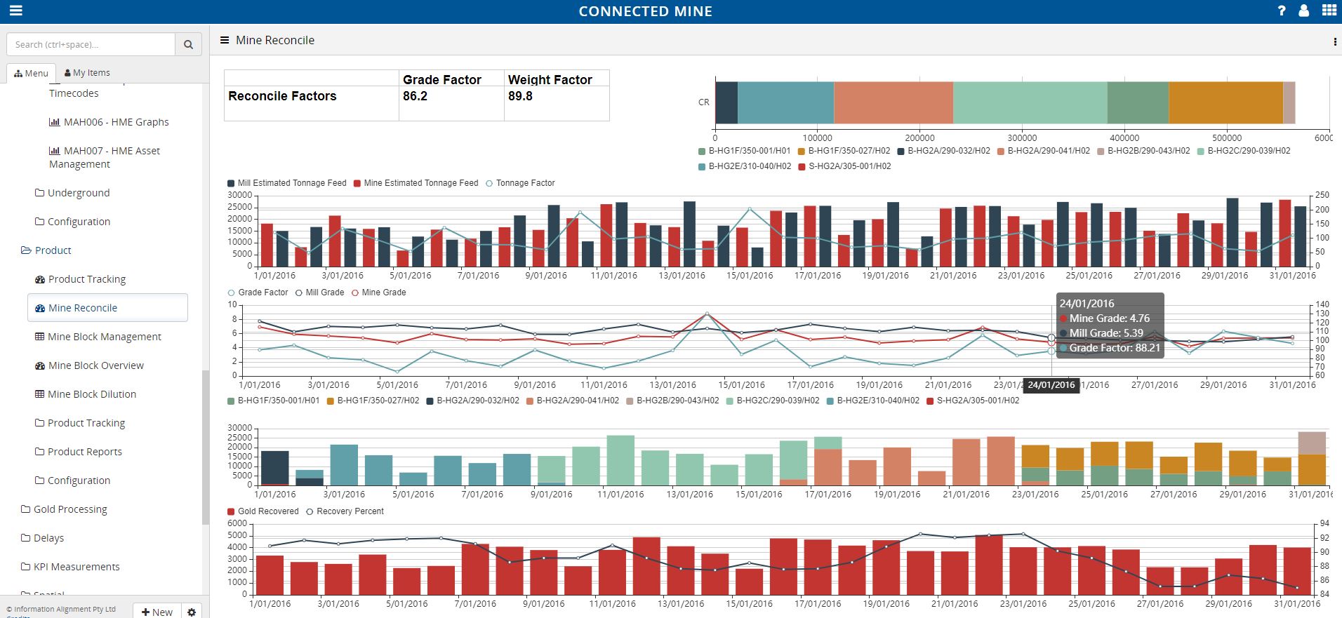
Task: Toggle Gold Recovered legend series
Action: click(263, 511)
